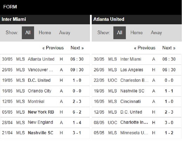182x141 pixels.
Task: Open the New York RB 6 - 2 match
Action: 45,112
